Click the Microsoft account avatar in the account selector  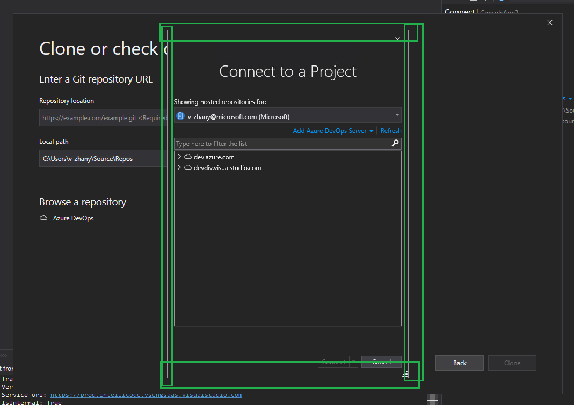180,116
